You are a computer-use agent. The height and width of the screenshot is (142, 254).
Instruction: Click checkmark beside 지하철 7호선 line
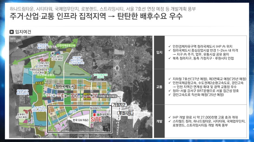(x=170, y=79)
